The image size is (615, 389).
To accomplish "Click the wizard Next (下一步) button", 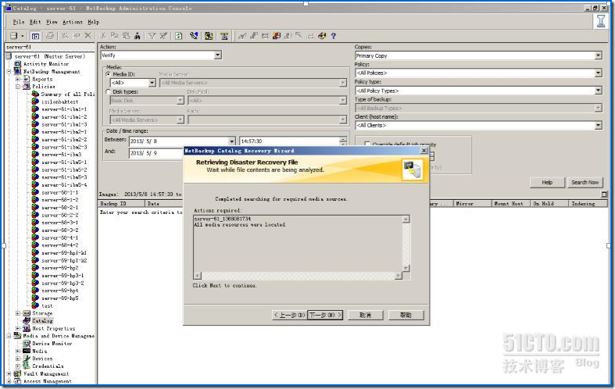I will pyautogui.click(x=325, y=315).
